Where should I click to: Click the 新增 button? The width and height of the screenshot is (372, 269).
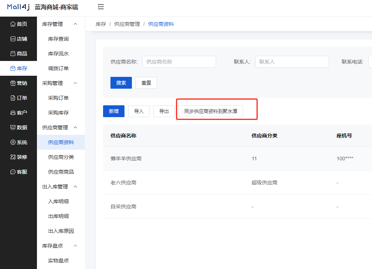click(x=114, y=111)
